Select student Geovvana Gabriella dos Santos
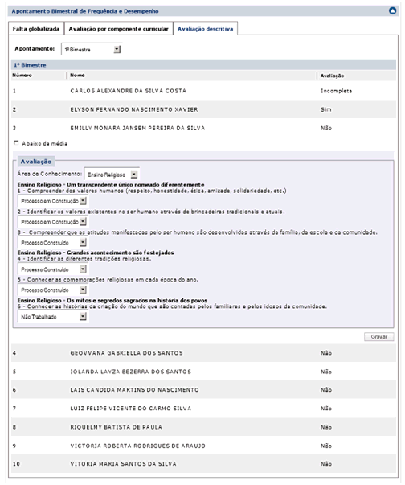 pos(126,353)
